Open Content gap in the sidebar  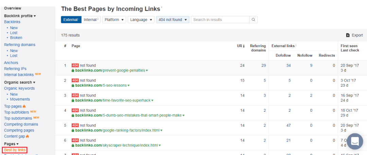pyautogui.click(x=15, y=136)
